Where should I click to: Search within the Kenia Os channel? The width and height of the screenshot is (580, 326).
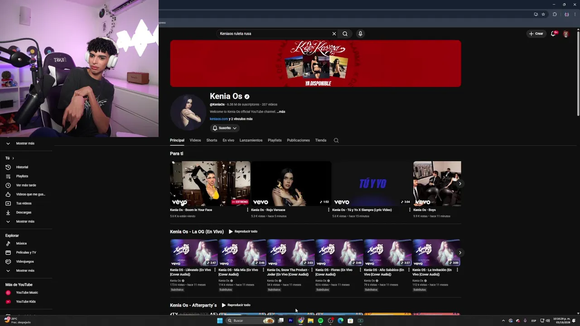tap(336, 140)
